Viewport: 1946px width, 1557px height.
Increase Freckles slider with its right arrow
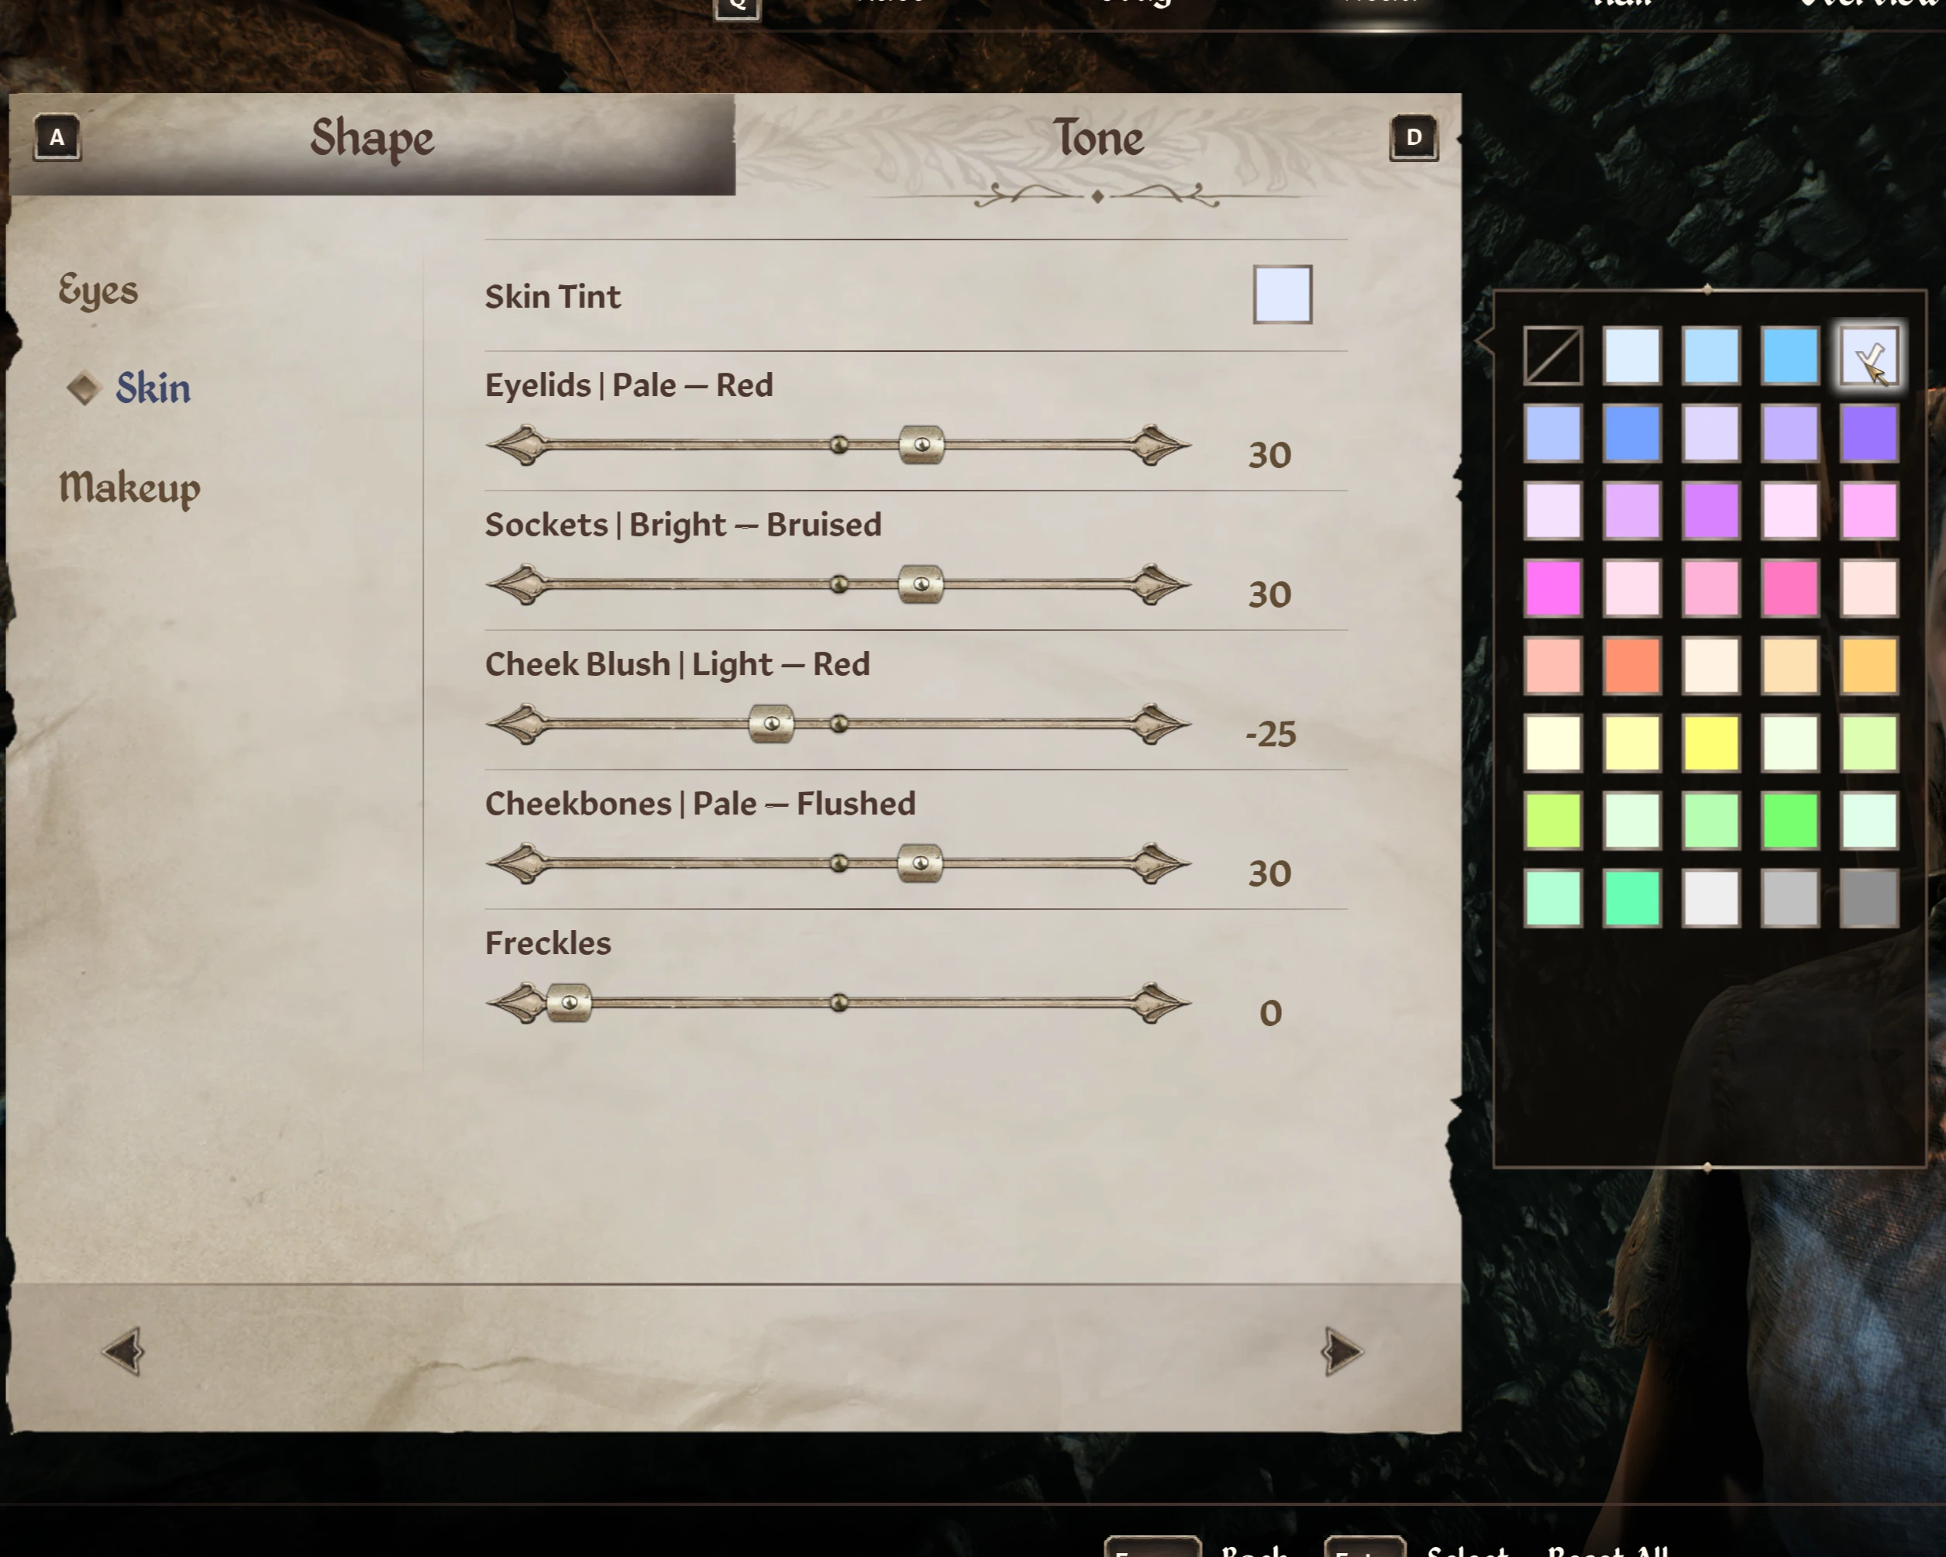point(1160,1003)
